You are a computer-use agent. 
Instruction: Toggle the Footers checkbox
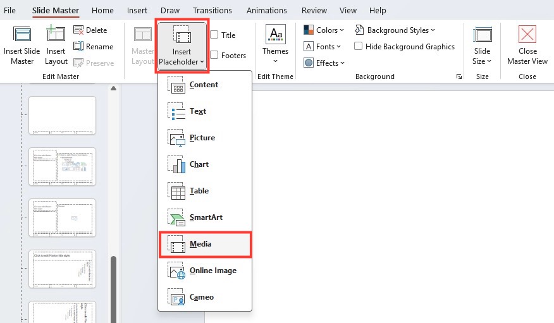214,55
